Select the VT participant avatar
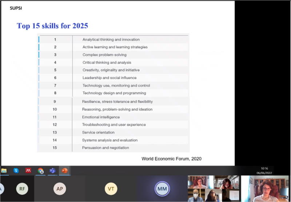The width and height of the screenshot is (291, 202). pyautogui.click(x=111, y=188)
